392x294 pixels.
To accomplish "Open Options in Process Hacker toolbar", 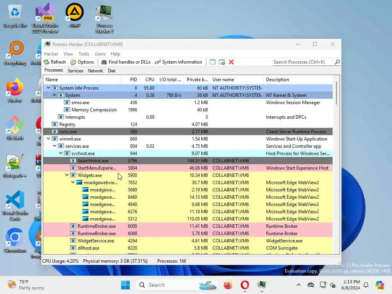I will [82, 62].
